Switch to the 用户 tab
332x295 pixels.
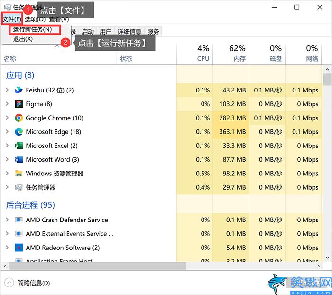105,32
